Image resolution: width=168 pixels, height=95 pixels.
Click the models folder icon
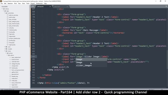tap(6, 49)
